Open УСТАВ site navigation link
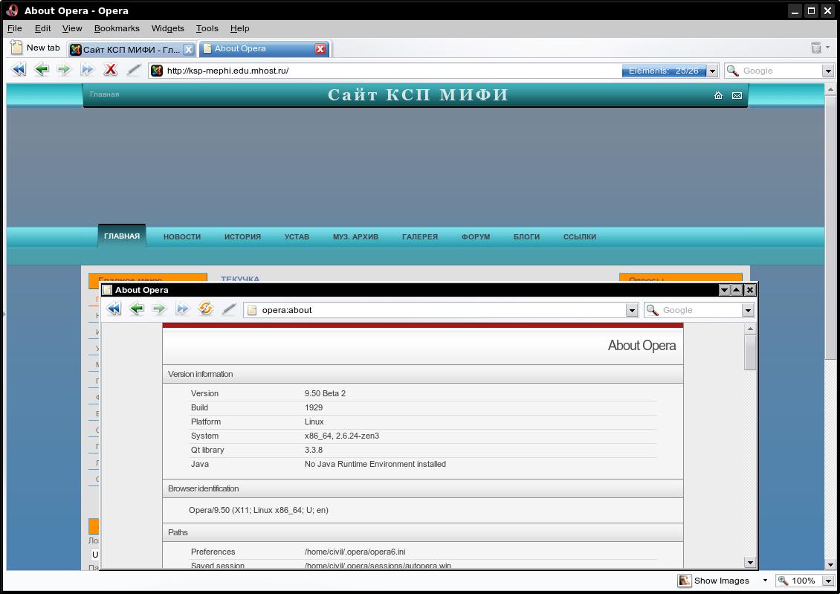Image resolution: width=840 pixels, height=594 pixels. click(x=297, y=236)
